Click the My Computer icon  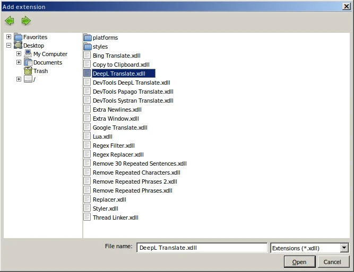[28, 54]
